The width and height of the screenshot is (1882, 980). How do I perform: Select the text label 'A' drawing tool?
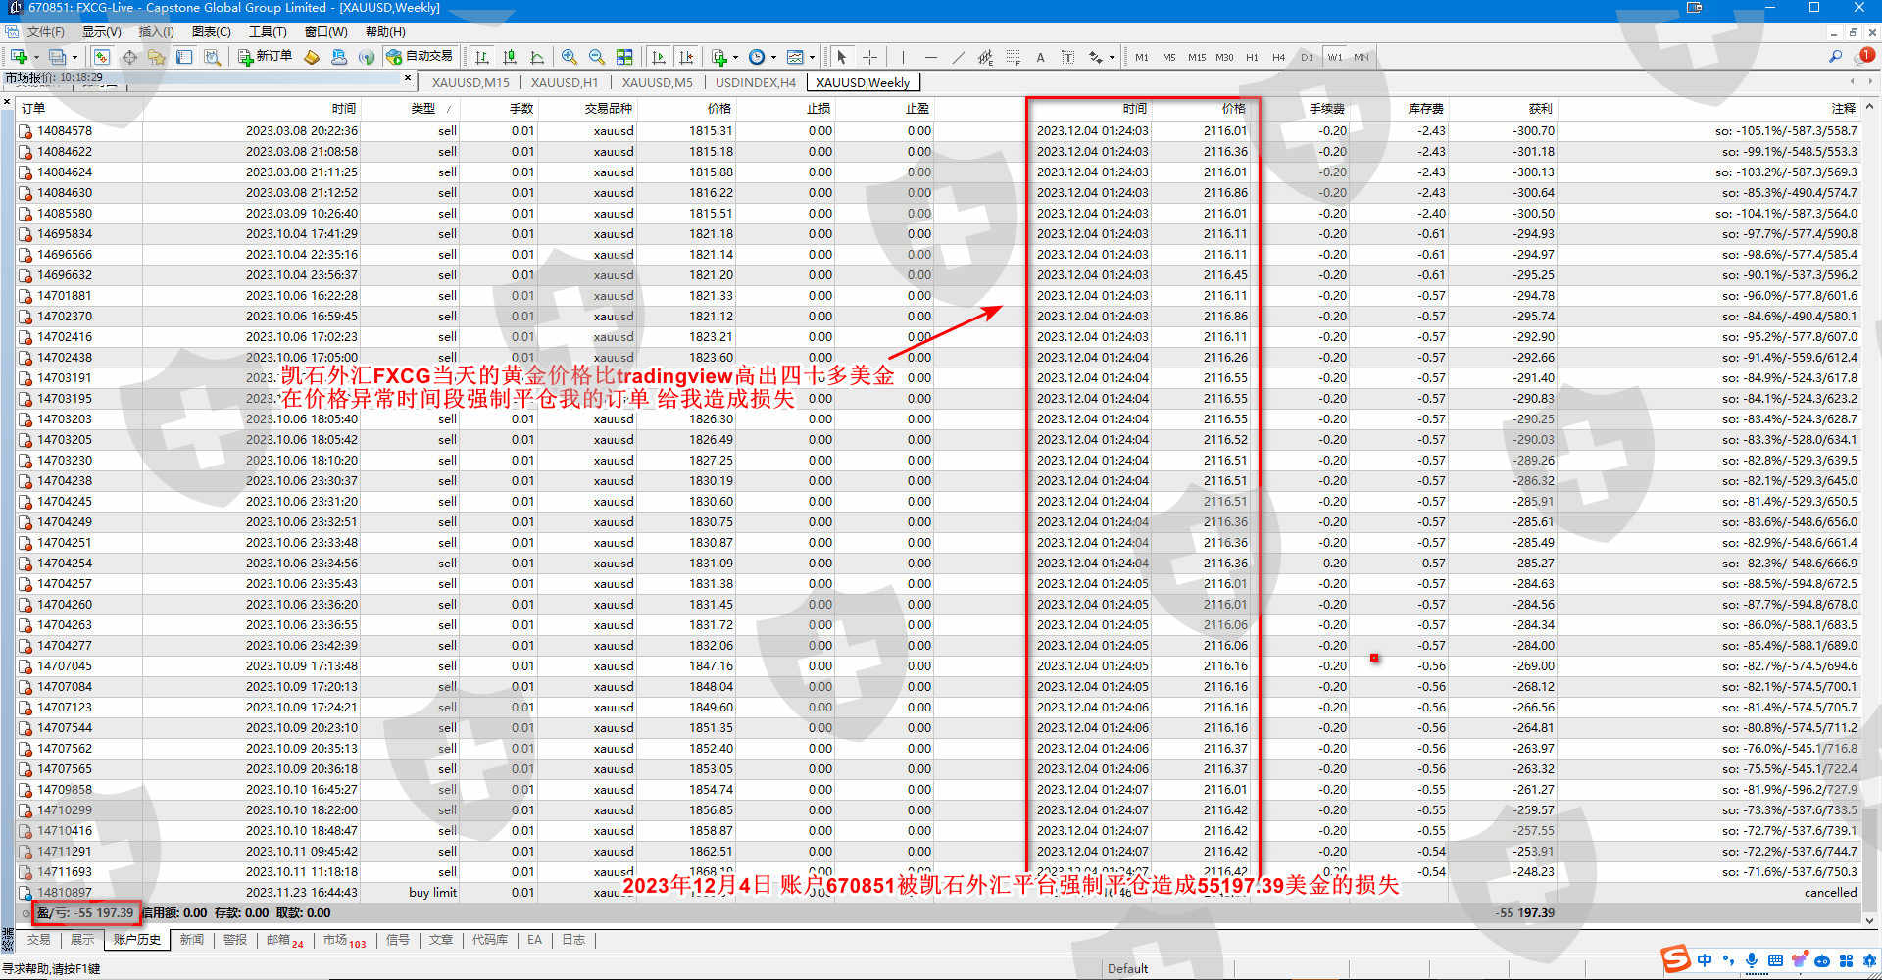pyautogui.click(x=1040, y=57)
